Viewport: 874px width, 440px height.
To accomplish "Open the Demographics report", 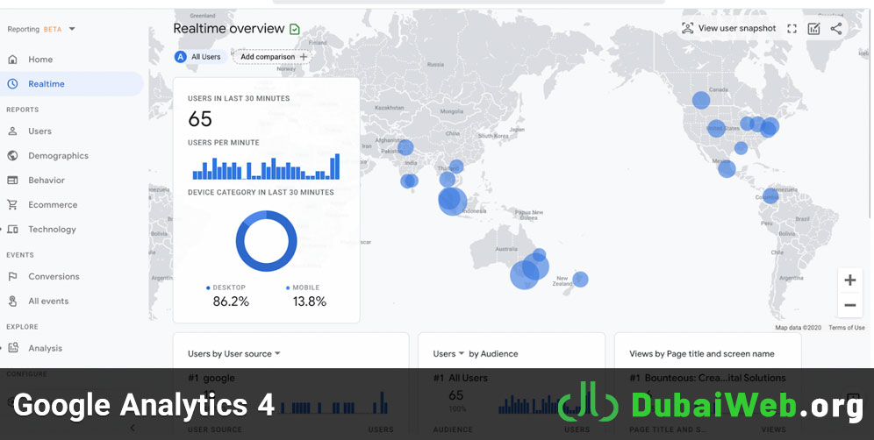I will 58,156.
